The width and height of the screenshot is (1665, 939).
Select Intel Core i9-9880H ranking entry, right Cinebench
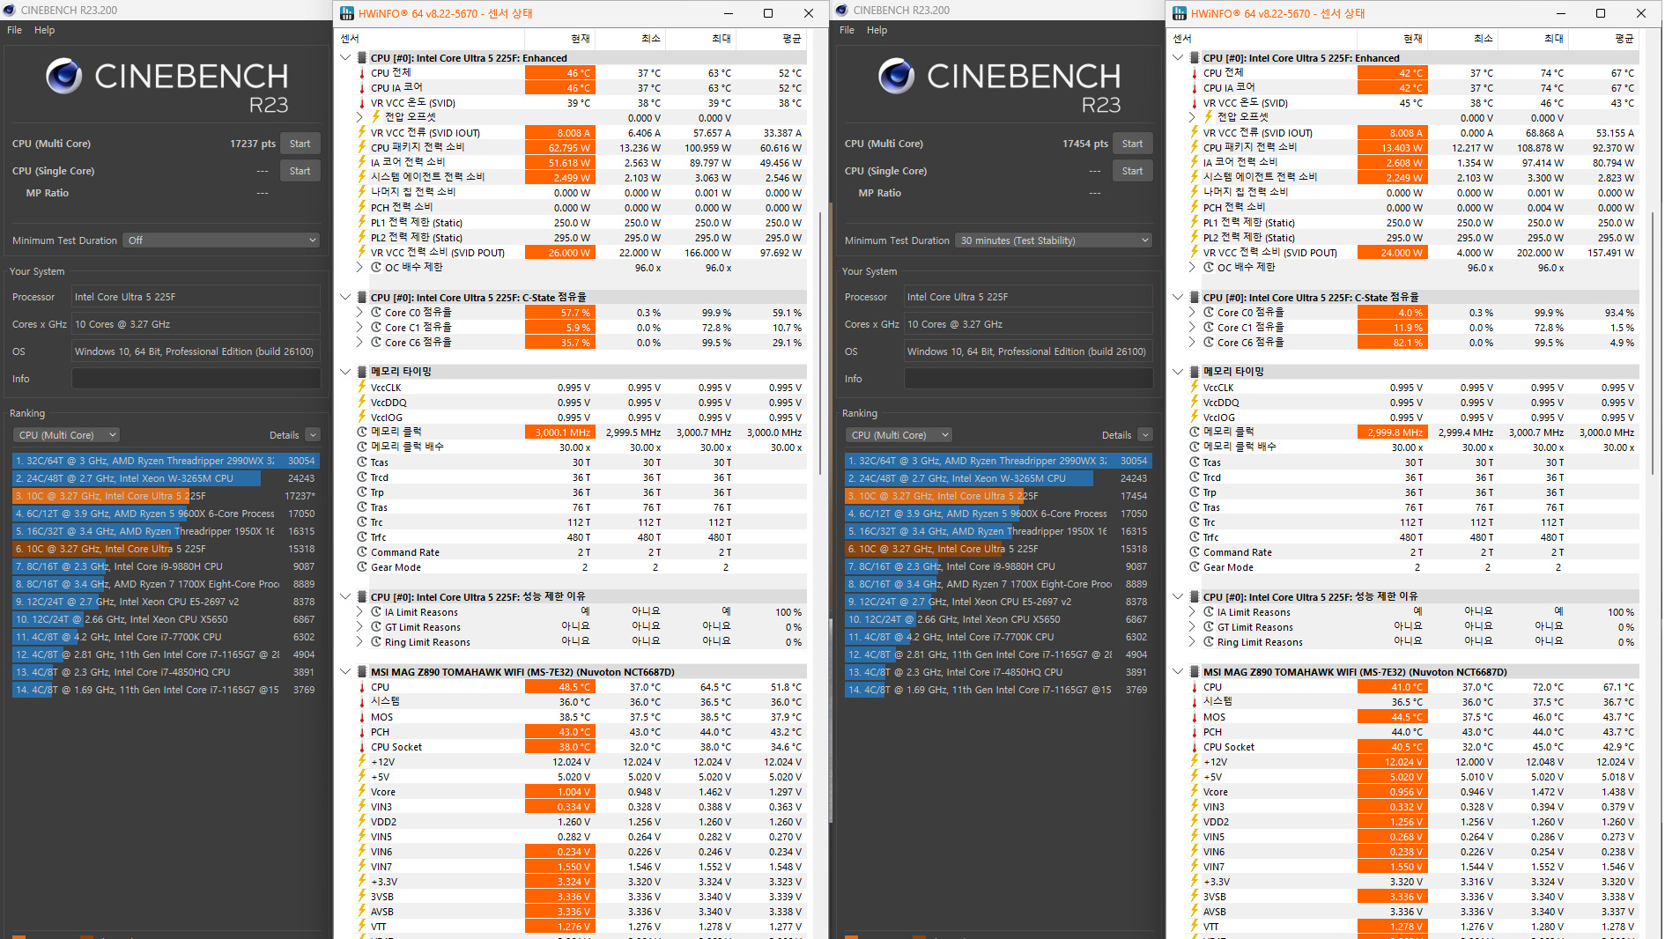(998, 566)
